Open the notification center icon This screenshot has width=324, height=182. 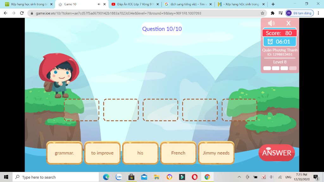[316, 177]
